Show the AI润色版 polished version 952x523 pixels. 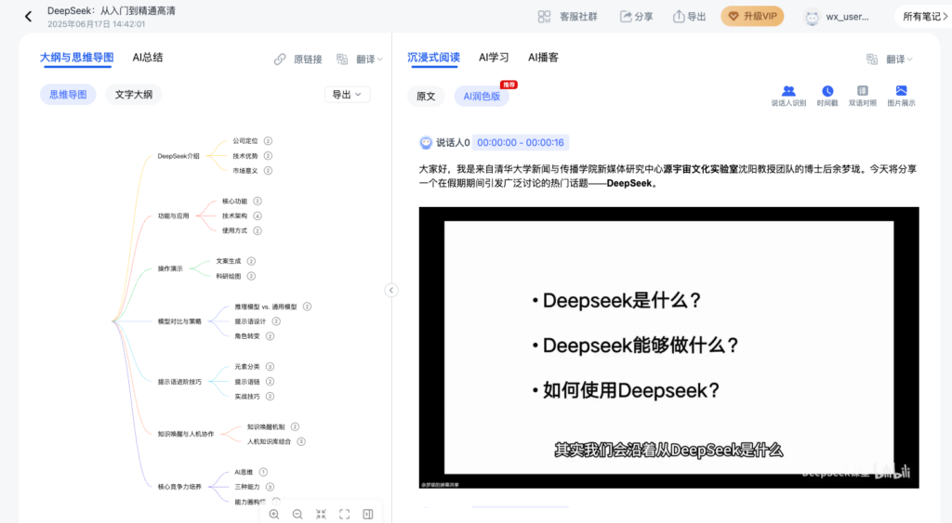pos(482,97)
